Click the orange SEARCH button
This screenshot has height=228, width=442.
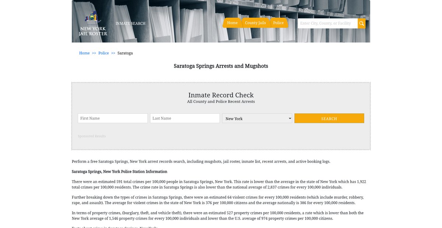(329, 118)
